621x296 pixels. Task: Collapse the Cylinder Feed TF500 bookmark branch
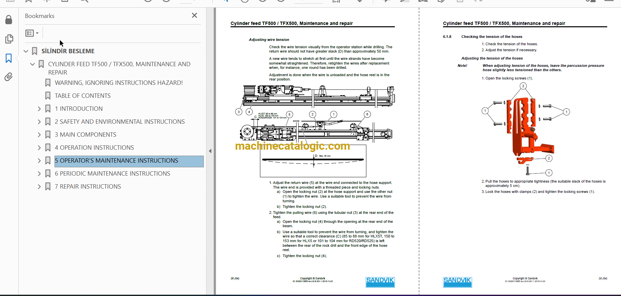pyautogui.click(x=33, y=64)
